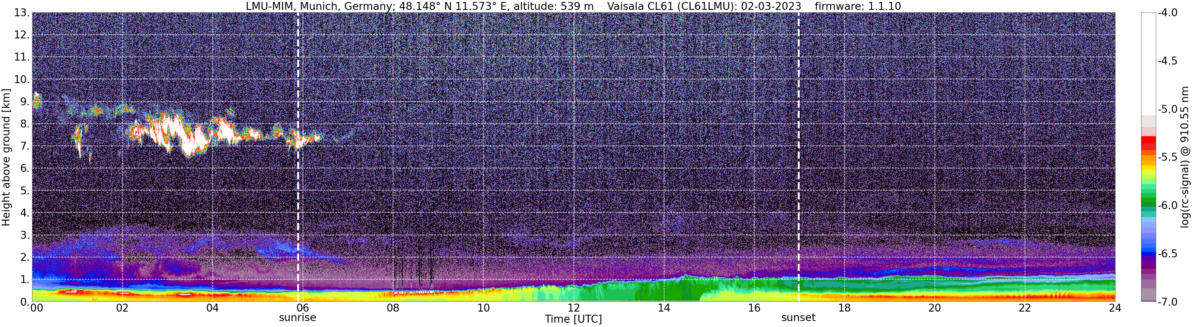Image resolution: width=1193 pixels, height=327 pixels.
Task: Click the '-4.0' colorbar tick label
Action: pos(1168,13)
